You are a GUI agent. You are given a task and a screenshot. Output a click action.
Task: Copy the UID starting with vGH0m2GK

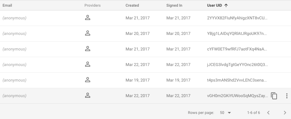click(x=274, y=96)
